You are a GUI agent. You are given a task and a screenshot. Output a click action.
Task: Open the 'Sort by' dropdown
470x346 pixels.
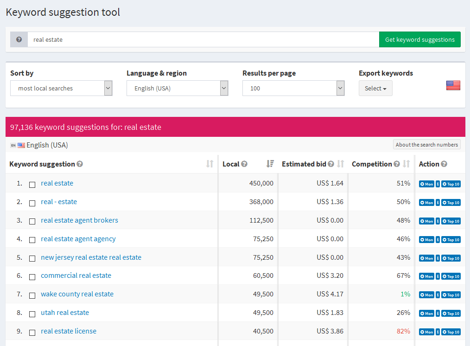click(61, 88)
